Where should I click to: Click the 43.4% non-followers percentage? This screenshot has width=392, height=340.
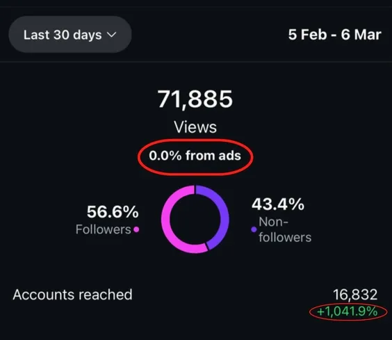pos(278,204)
